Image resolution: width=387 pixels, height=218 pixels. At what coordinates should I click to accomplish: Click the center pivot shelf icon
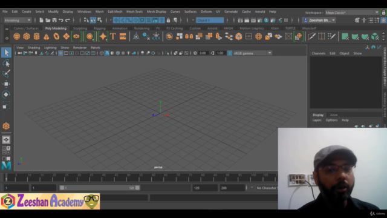click(x=136, y=36)
